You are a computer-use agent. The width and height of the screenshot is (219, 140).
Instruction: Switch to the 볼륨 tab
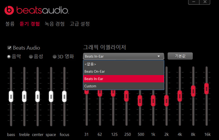click(10, 24)
